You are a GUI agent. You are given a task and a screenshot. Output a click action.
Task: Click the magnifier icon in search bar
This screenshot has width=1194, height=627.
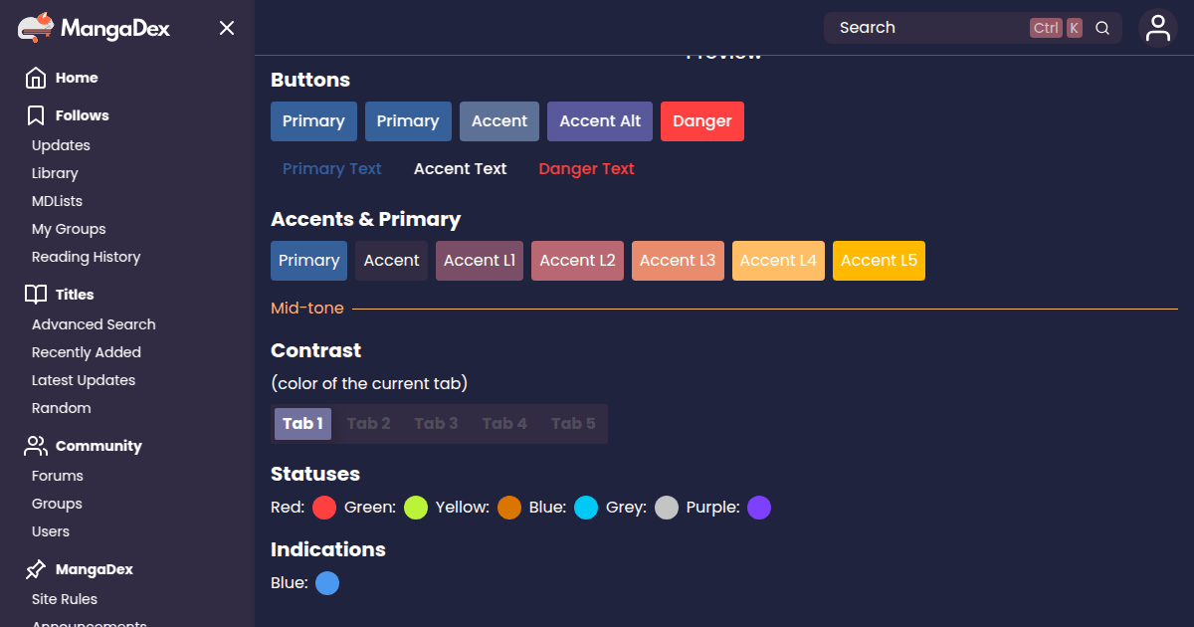click(1102, 28)
